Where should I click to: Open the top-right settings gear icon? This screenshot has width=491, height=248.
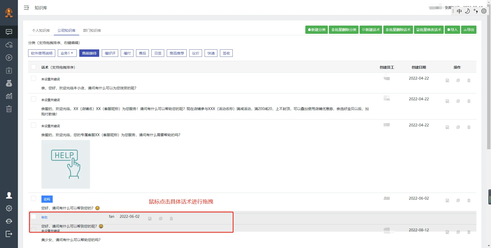(484, 11)
